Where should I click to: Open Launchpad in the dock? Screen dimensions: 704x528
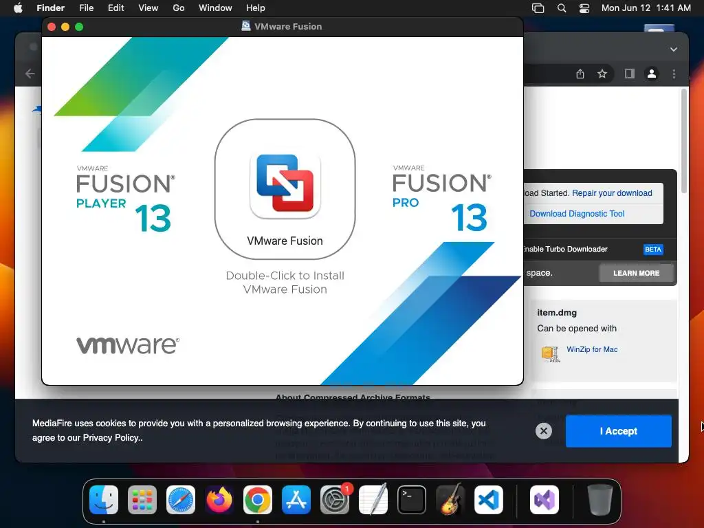[142, 500]
